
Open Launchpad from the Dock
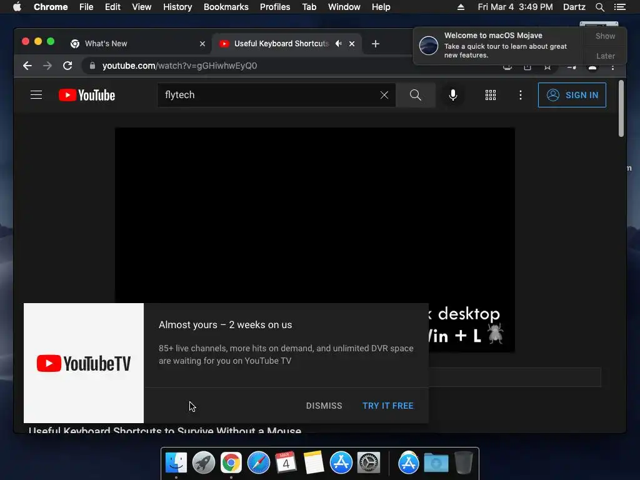tap(204, 463)
